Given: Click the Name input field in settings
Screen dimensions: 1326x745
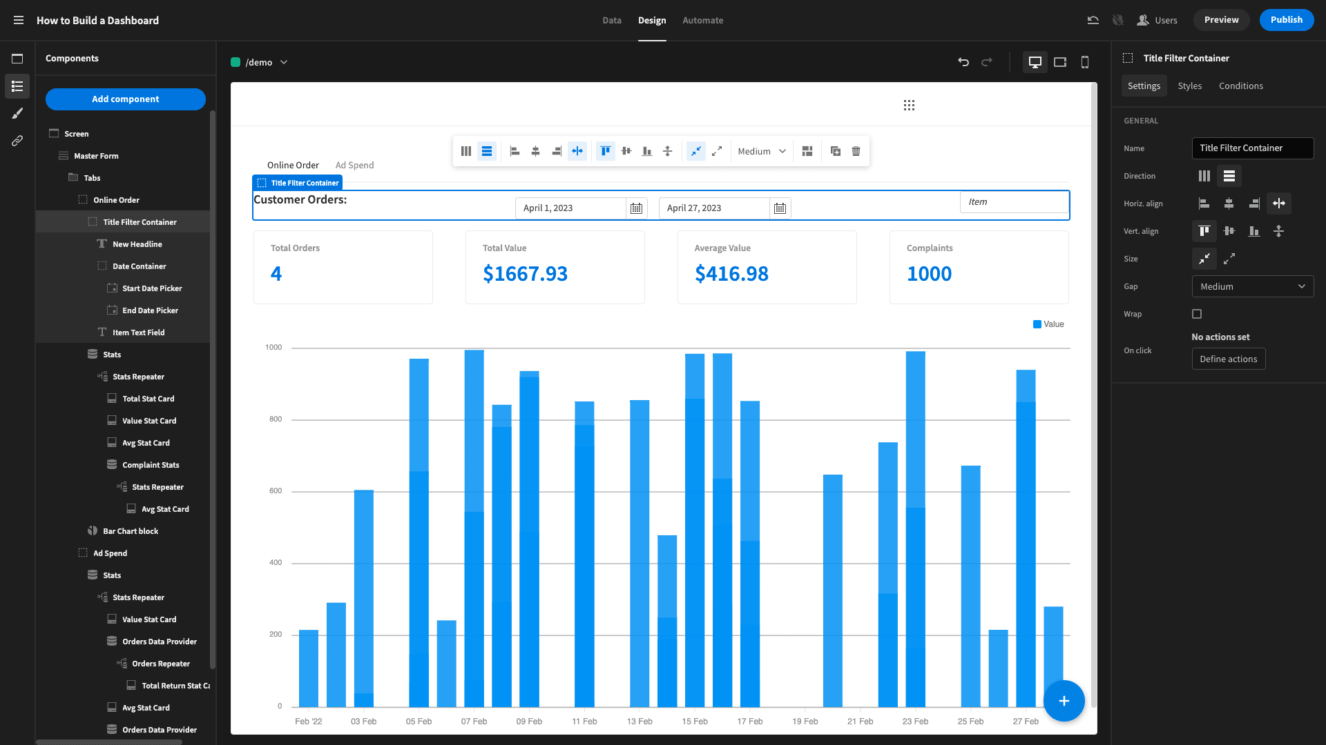Looking at the screenshot, I should point(1253,148).
